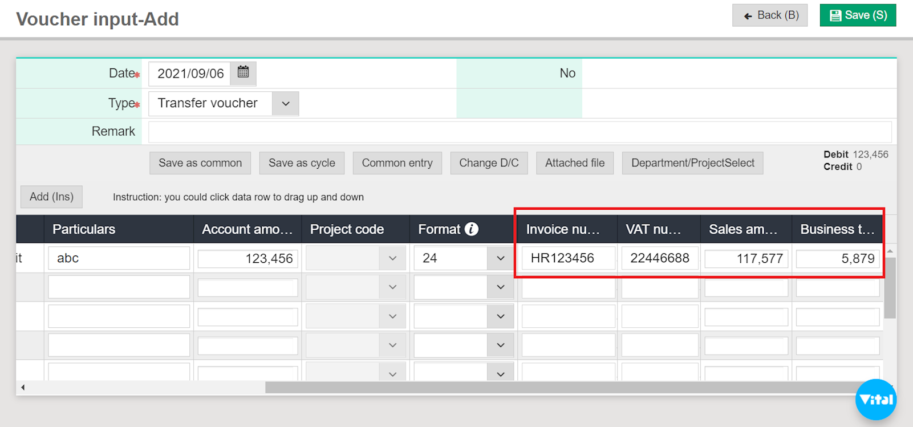913x427 pixels.
Task: Go back with Back (B) button
Action: [x=769, y=15]
